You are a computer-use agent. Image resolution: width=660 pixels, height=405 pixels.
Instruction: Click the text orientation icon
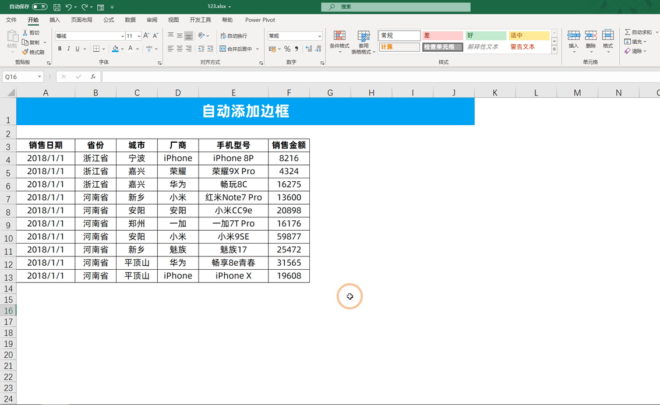202,36
